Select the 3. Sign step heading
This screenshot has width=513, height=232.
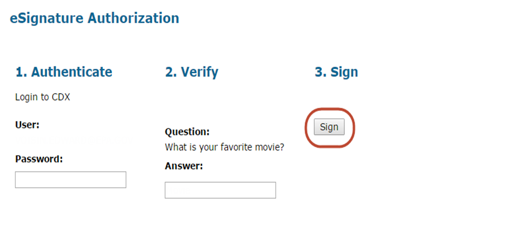click(x=336, y=72)
